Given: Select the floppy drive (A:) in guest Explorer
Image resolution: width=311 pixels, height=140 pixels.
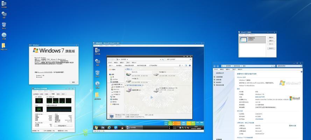Looking at the screenshot, I should [128, 90].
